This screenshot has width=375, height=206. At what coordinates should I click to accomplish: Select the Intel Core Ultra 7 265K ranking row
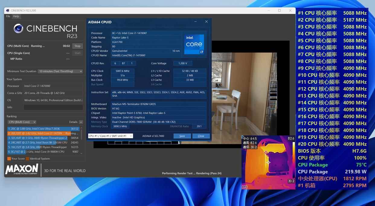(x=43, y=129)
